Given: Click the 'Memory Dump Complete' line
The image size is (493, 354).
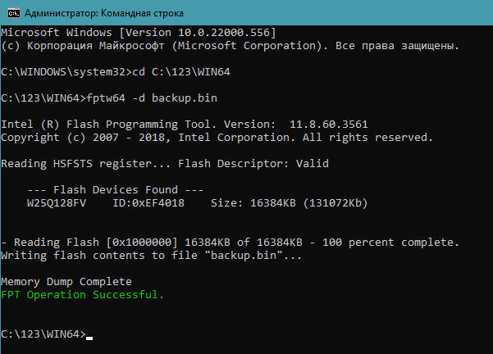Looking at the screenshot, I should point(66,282).
